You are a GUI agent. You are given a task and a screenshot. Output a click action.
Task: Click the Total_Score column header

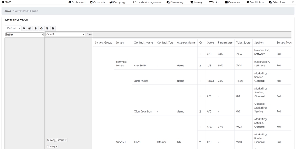[243, 43]
